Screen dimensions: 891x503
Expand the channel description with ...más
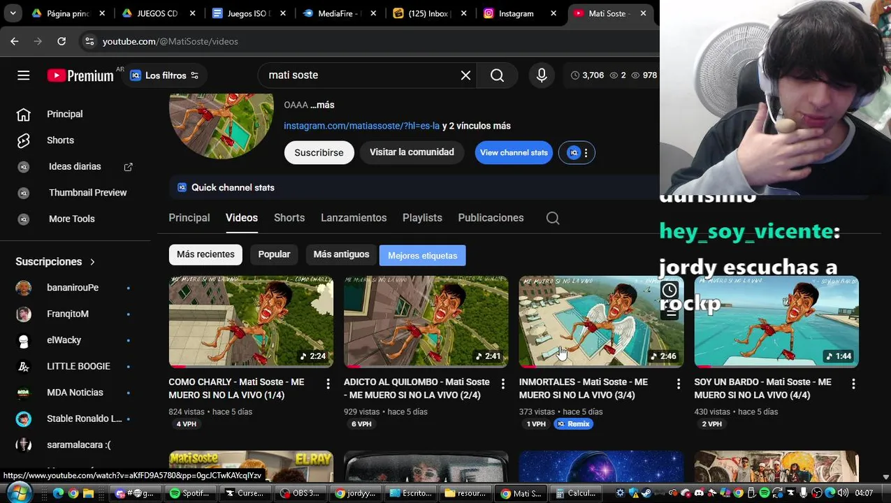[x=322, y=105]
